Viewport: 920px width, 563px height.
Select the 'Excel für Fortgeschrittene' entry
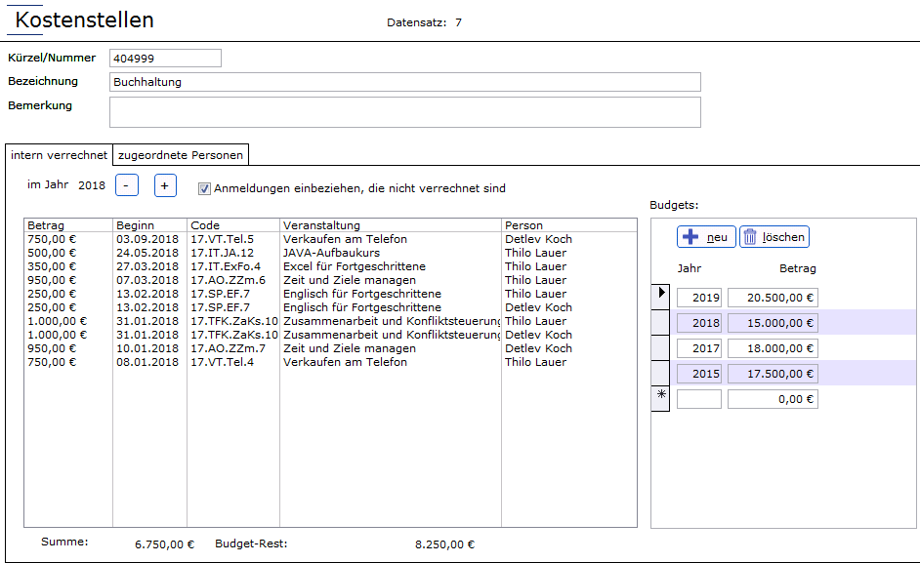(354, 266)
